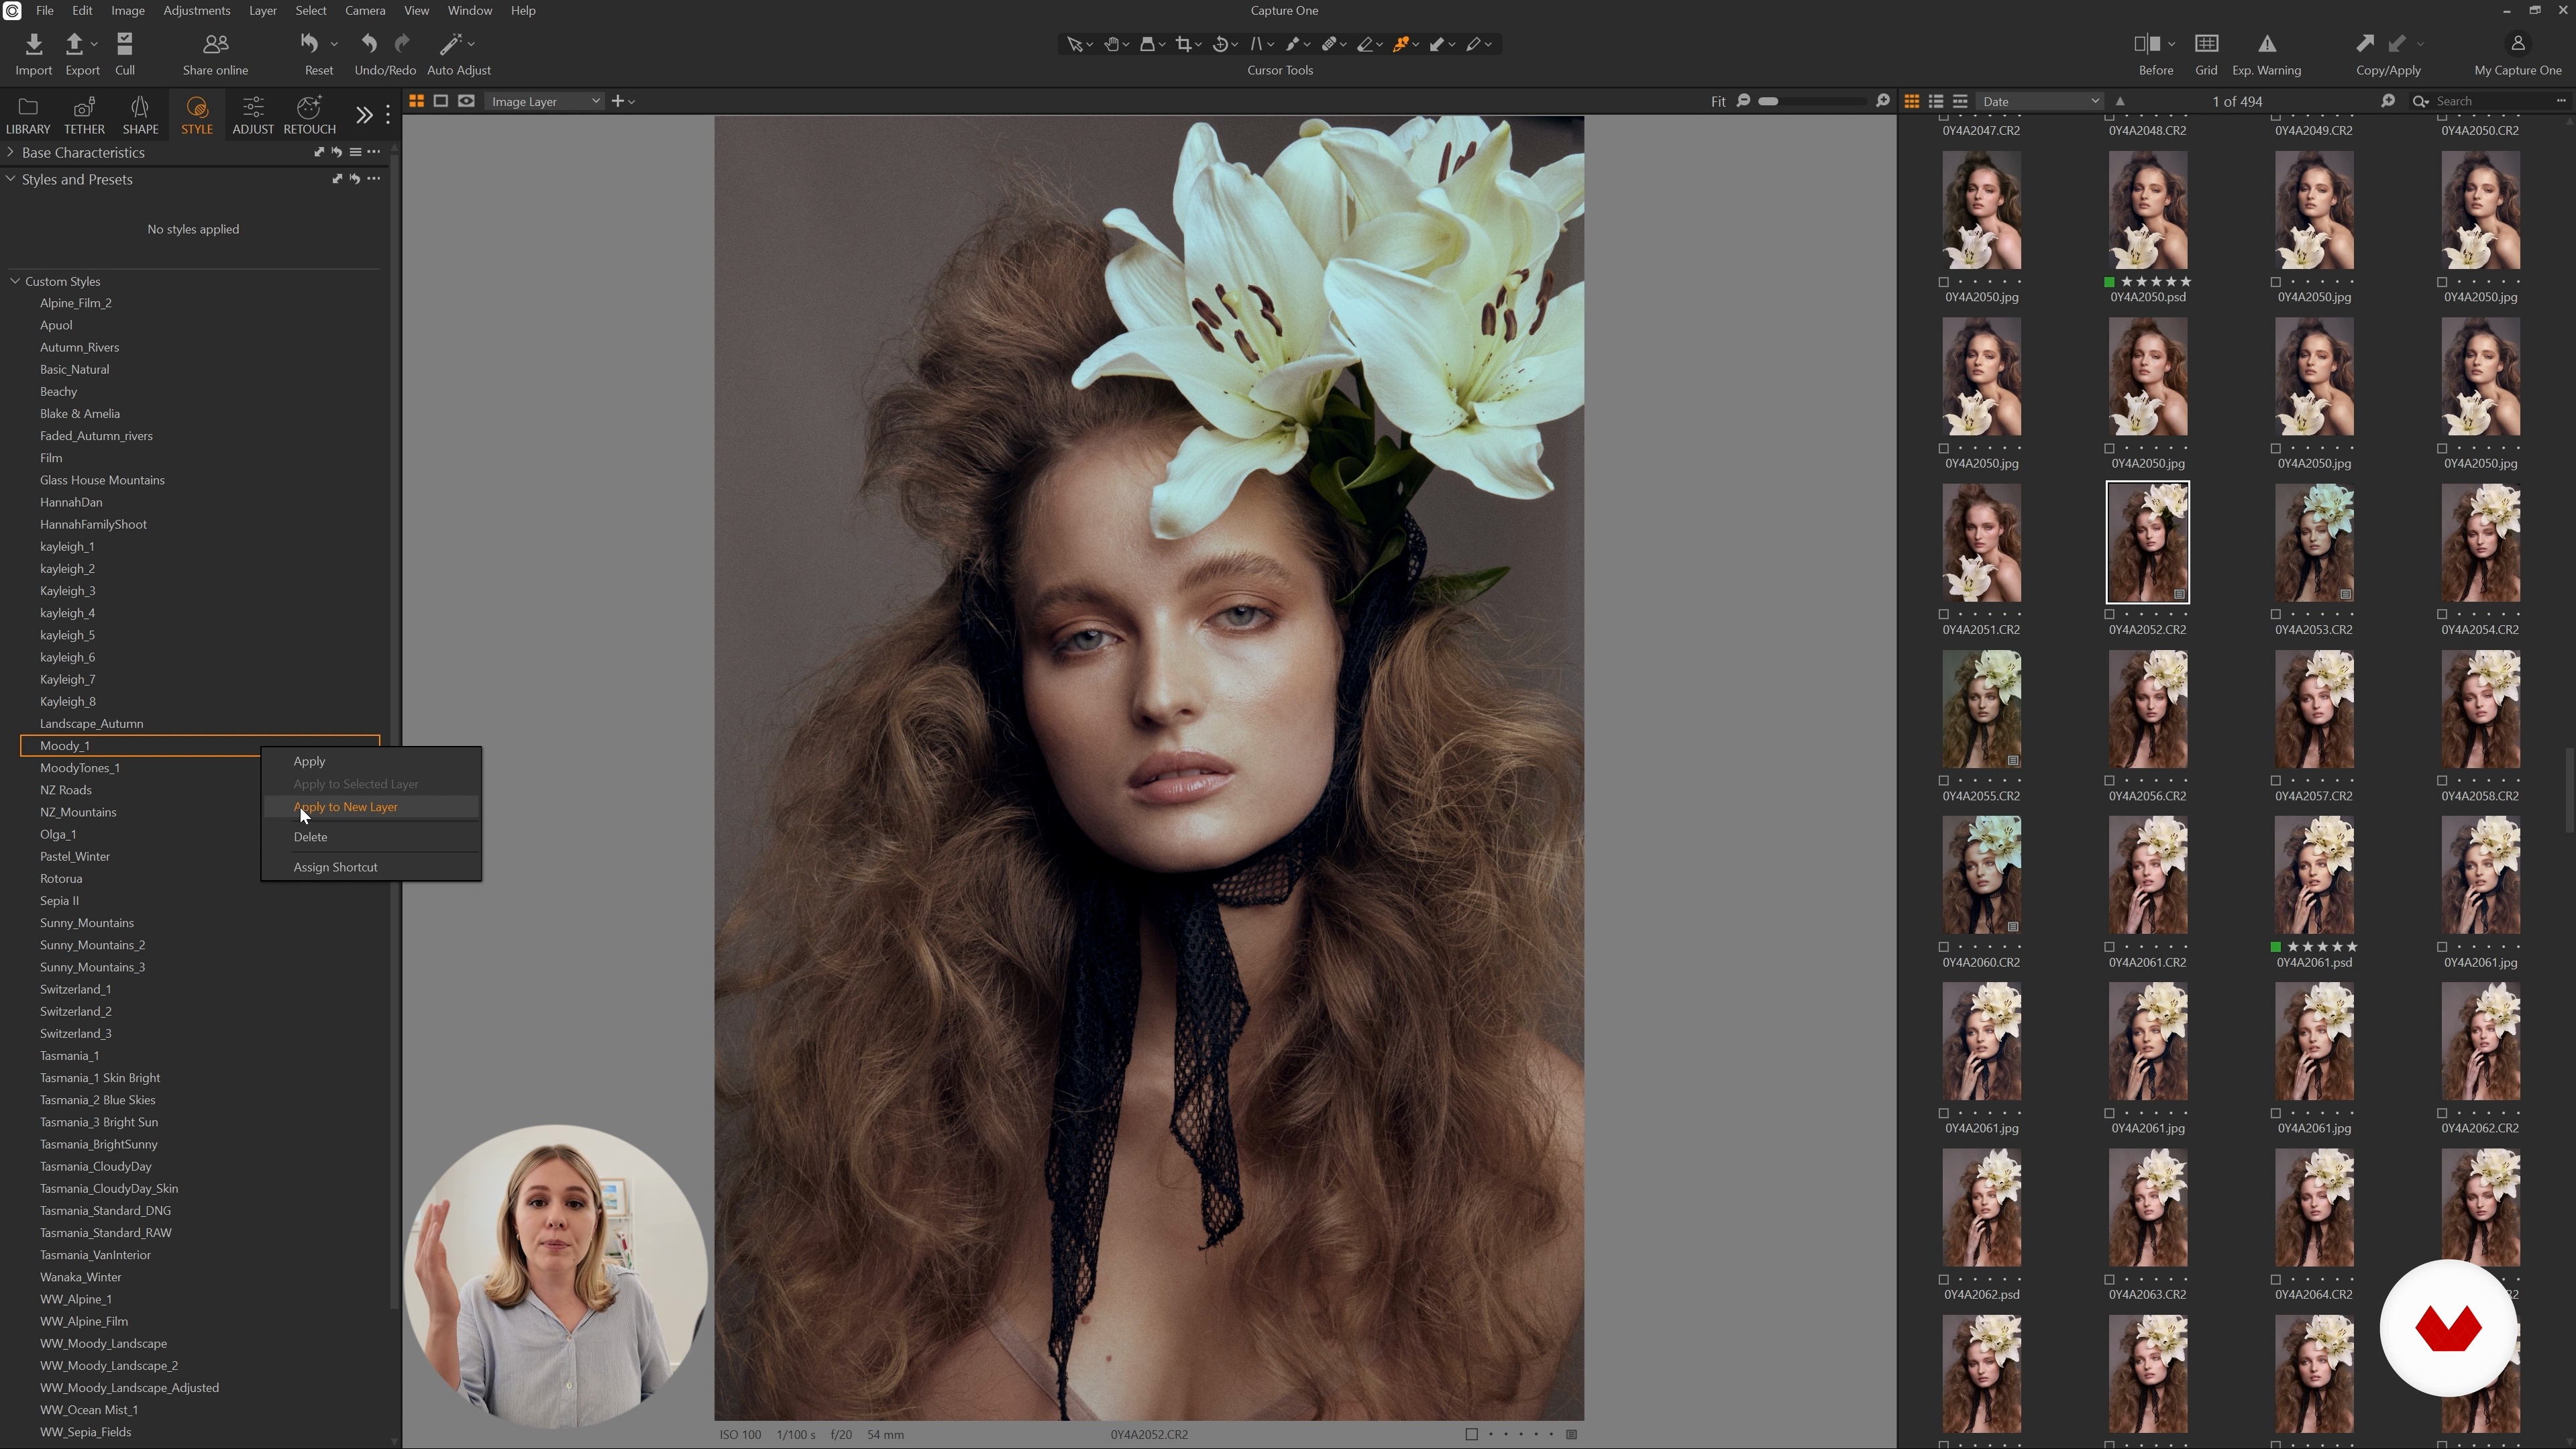Open the Adjustments menu
The width and height of the screenshot is (2576, 1449).
(x=196, y=11)
